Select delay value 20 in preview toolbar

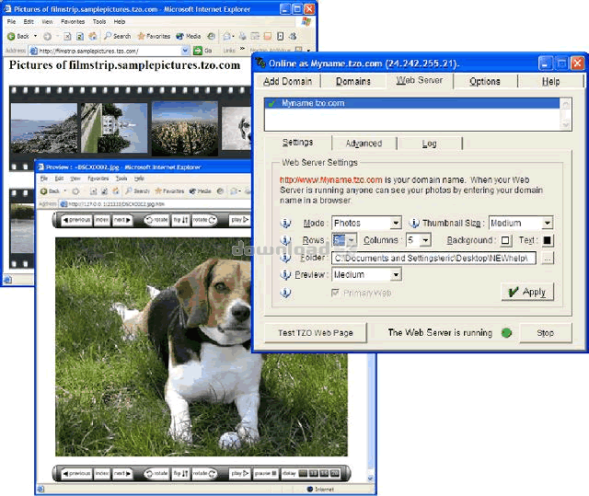[x=335, y=474]
